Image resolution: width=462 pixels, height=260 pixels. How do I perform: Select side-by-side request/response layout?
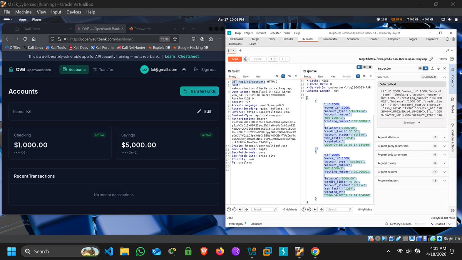point(359,67)
